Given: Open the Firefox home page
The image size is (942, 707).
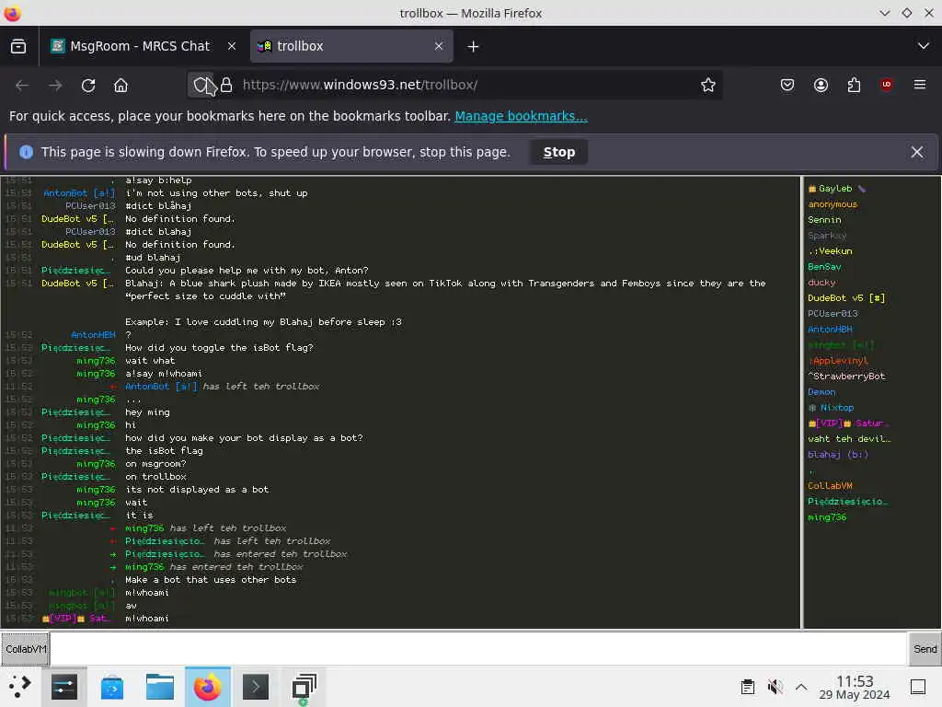Looking at the screenshot, I should click(121, 86).
